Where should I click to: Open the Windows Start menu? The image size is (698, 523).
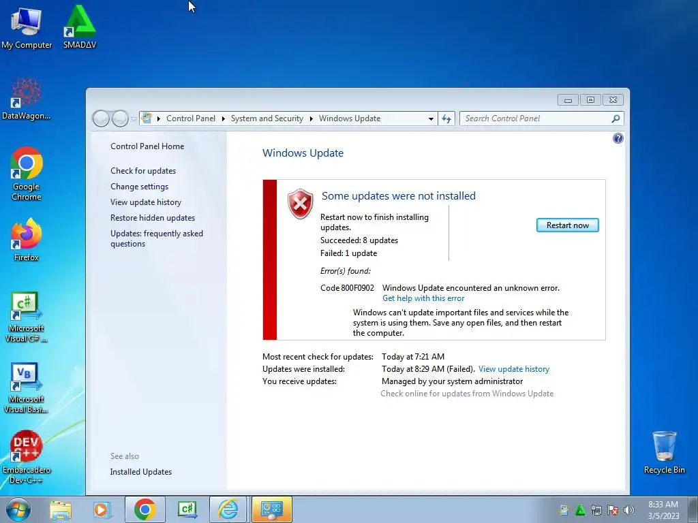click(18, 509)
